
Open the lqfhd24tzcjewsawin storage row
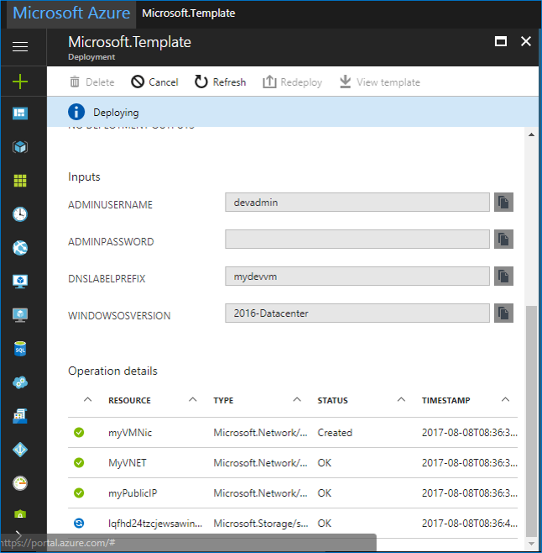tap(293, 524)
